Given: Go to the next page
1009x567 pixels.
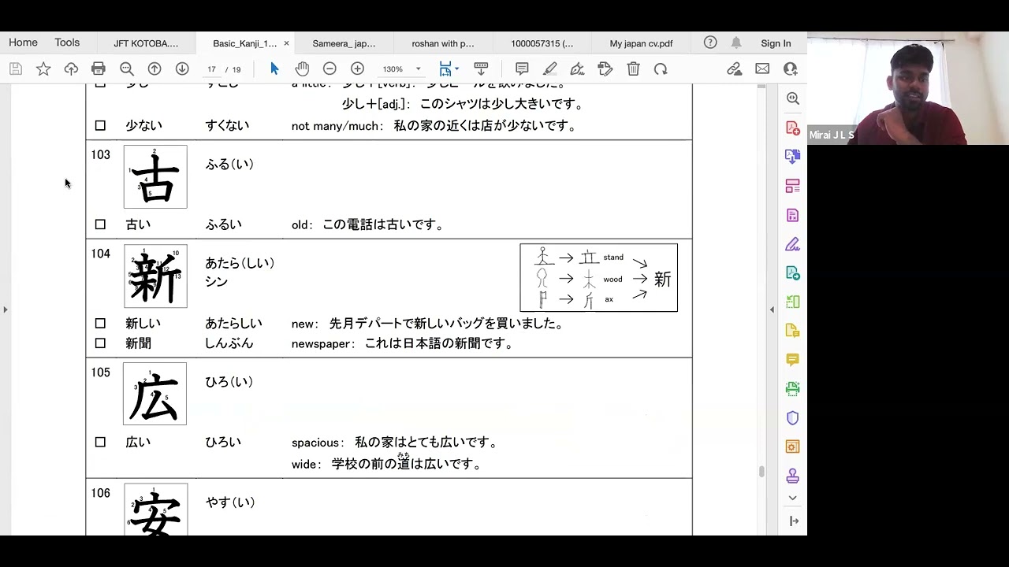Looking at the screenshot, I should pyautogui.click(x=182, y=69).
